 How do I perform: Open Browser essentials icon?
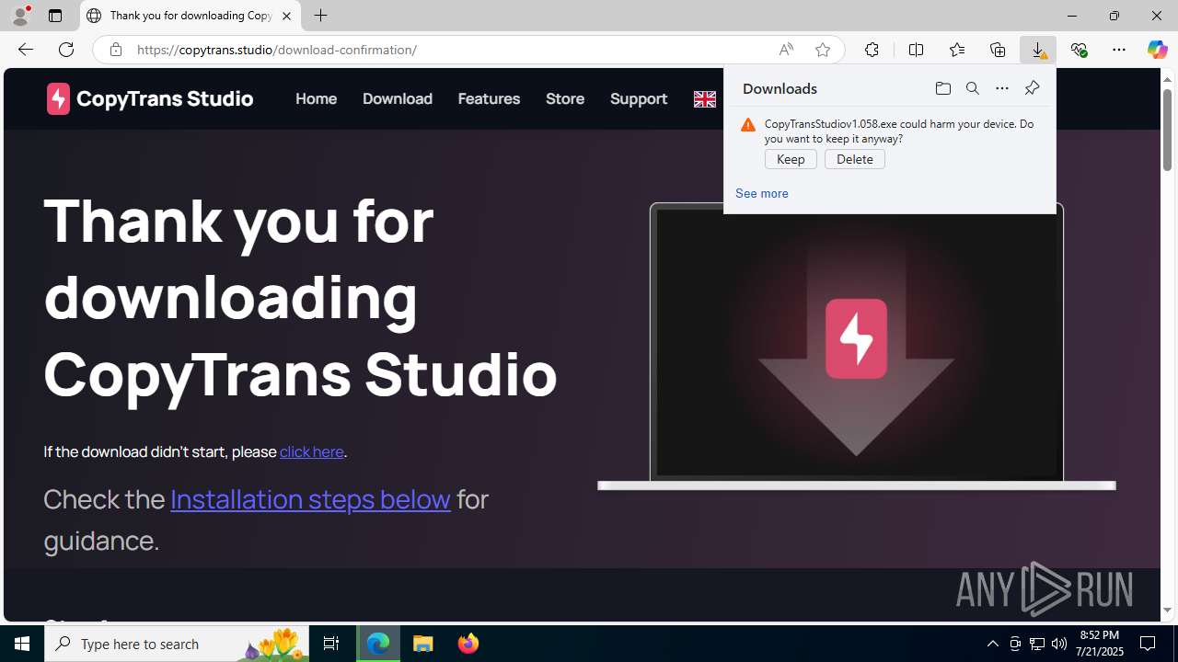1079,50
